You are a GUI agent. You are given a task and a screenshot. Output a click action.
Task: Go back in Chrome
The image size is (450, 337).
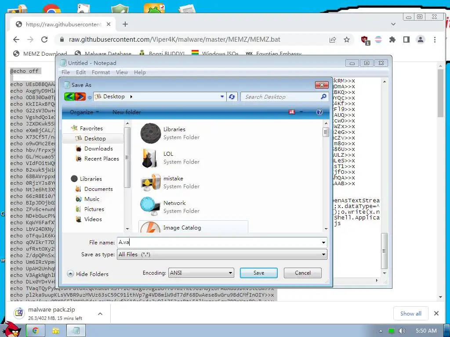tap(16, 39)
